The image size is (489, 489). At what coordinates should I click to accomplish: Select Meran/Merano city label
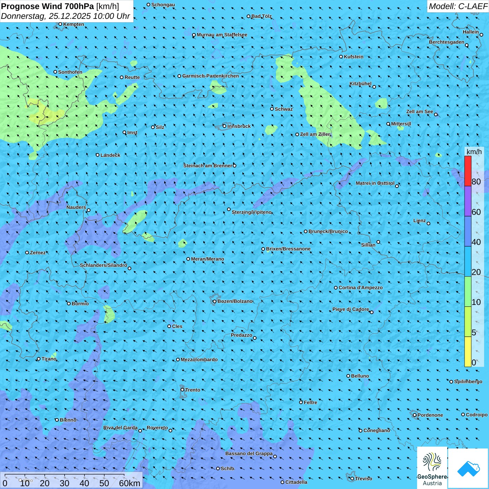pyautogui.click(x=207, y=259)
